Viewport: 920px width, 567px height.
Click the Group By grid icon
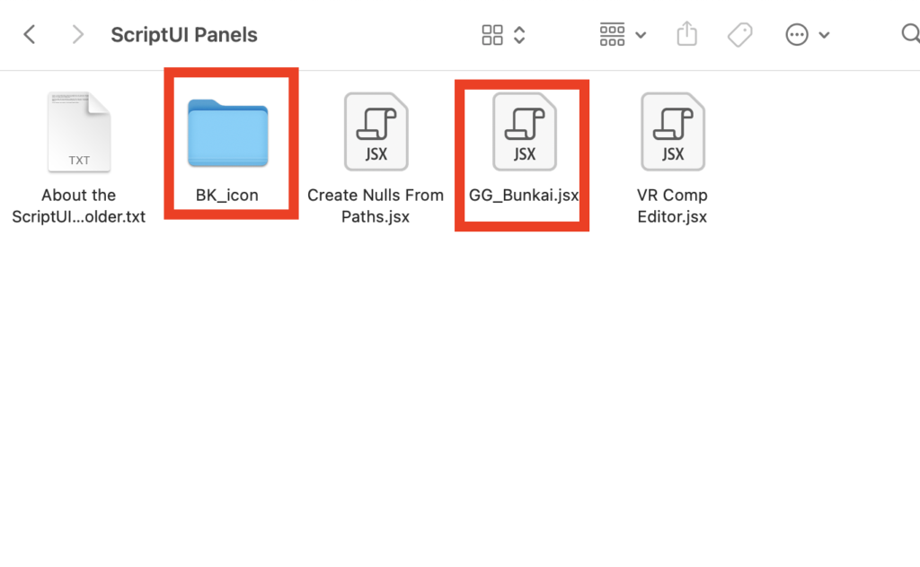[612, 35]
